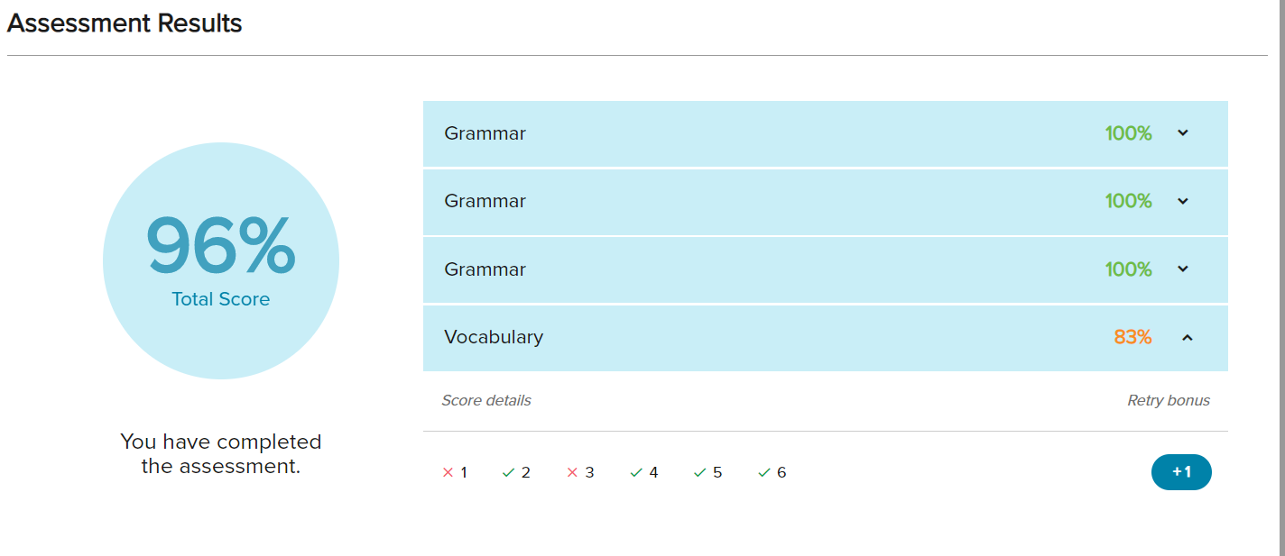Click the +1 retry bonus button

tap(1181, 472)
